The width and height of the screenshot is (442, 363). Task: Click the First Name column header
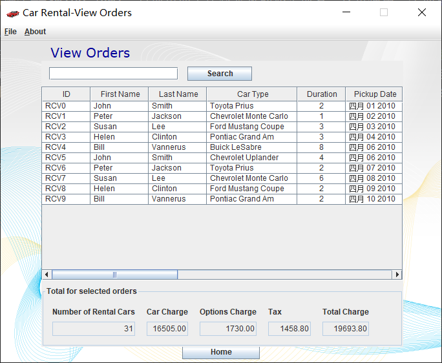[x=120, y=94]
